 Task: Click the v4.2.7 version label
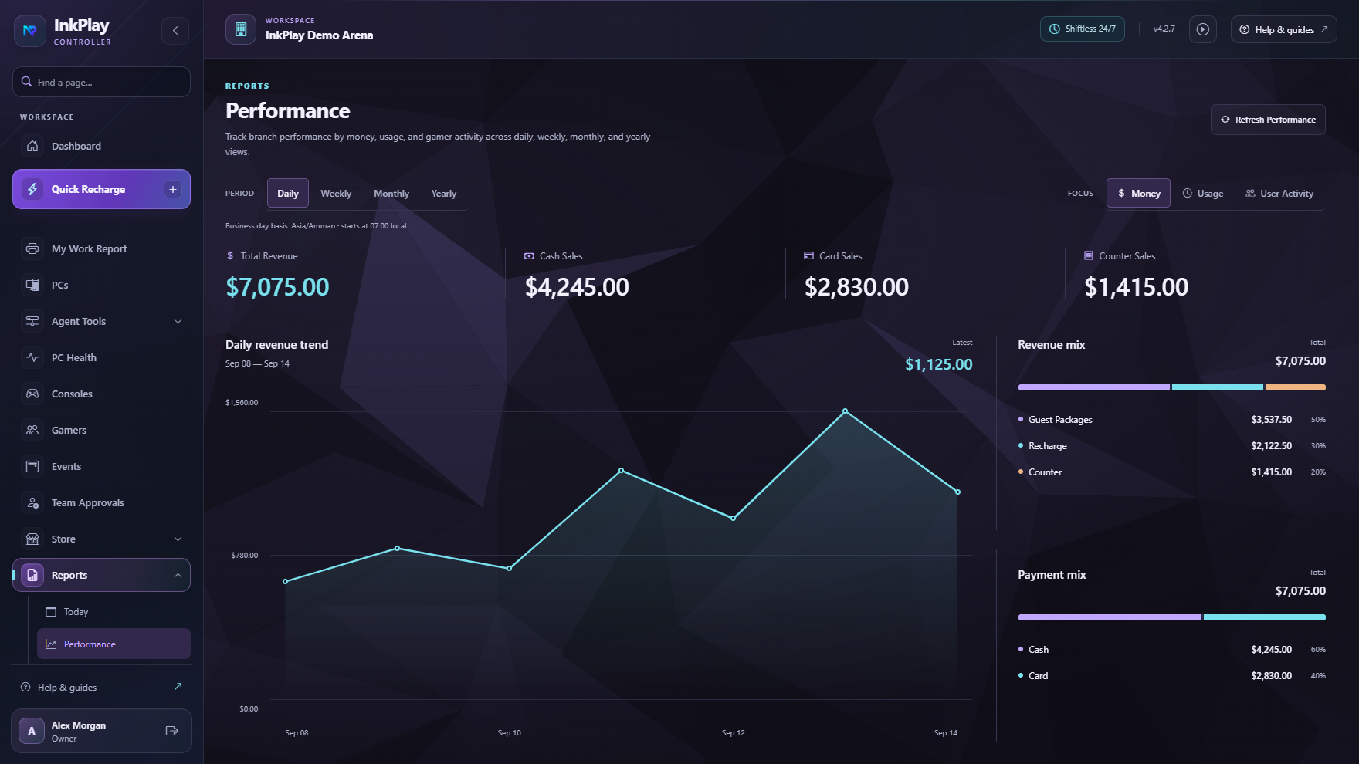(1164, 29)
